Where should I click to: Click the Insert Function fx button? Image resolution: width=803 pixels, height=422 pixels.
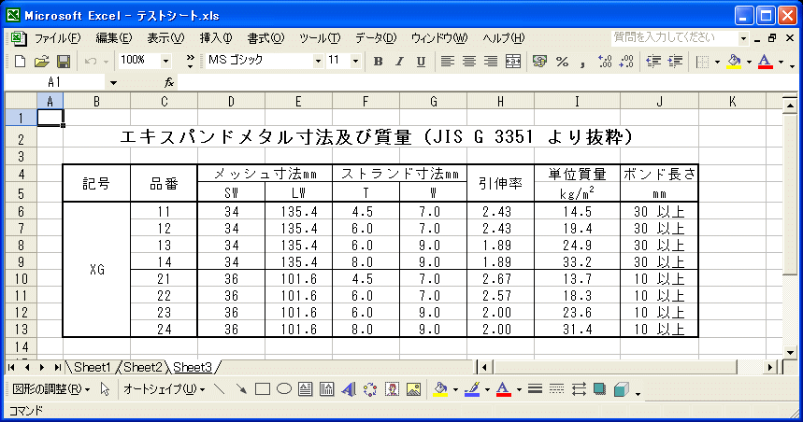coord(169,82)
